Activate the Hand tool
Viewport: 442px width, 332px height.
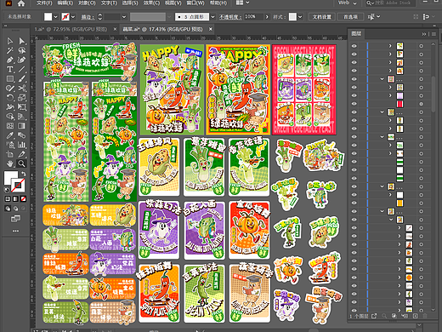click(x=10, y=163)
